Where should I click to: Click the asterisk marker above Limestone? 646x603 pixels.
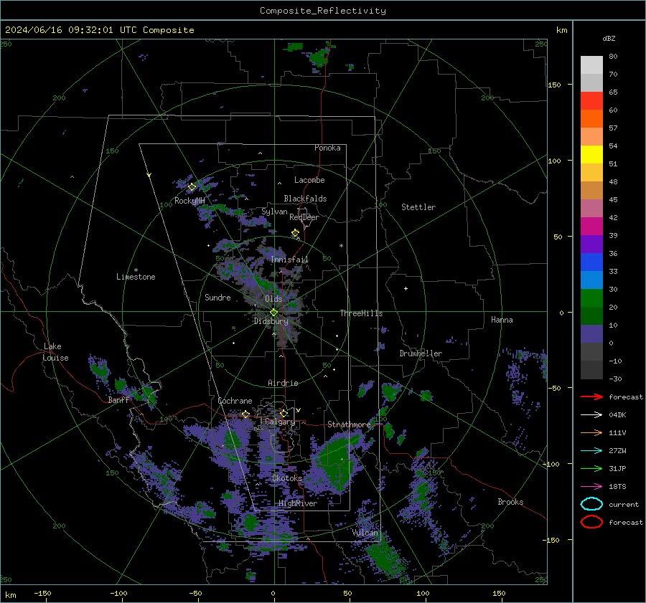136,270
